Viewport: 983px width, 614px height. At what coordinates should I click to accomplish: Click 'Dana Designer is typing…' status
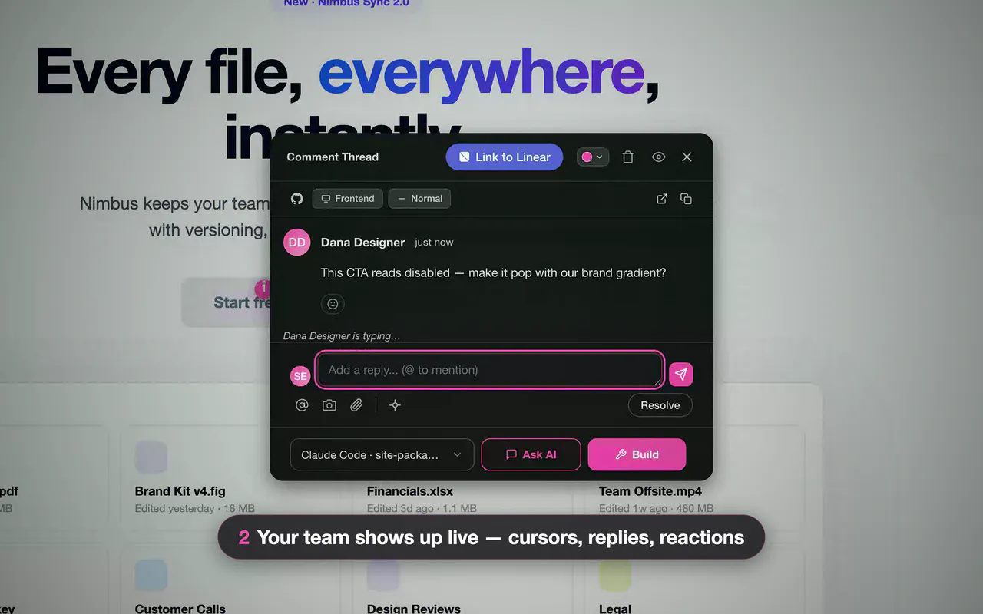coord(342,336)
